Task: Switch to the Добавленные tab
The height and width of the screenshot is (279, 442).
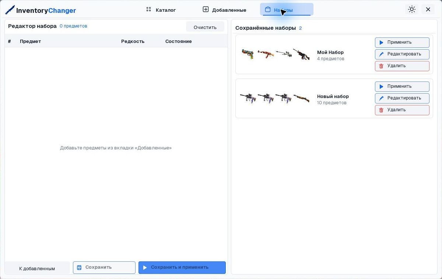Action: (x=225, y=10)
